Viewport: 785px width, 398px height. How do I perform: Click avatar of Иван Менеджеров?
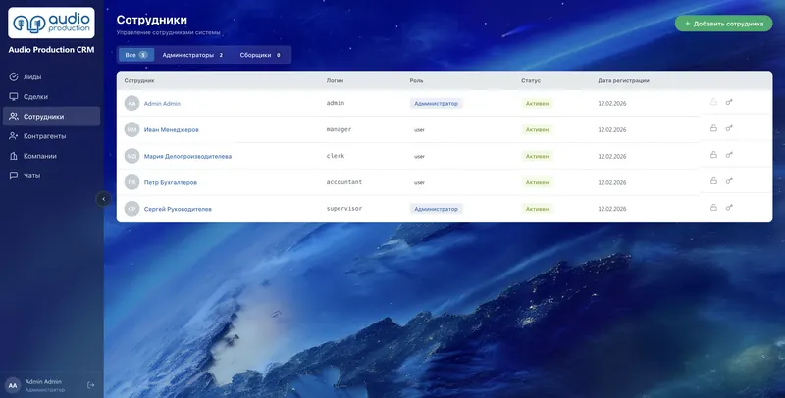point(131,129)
